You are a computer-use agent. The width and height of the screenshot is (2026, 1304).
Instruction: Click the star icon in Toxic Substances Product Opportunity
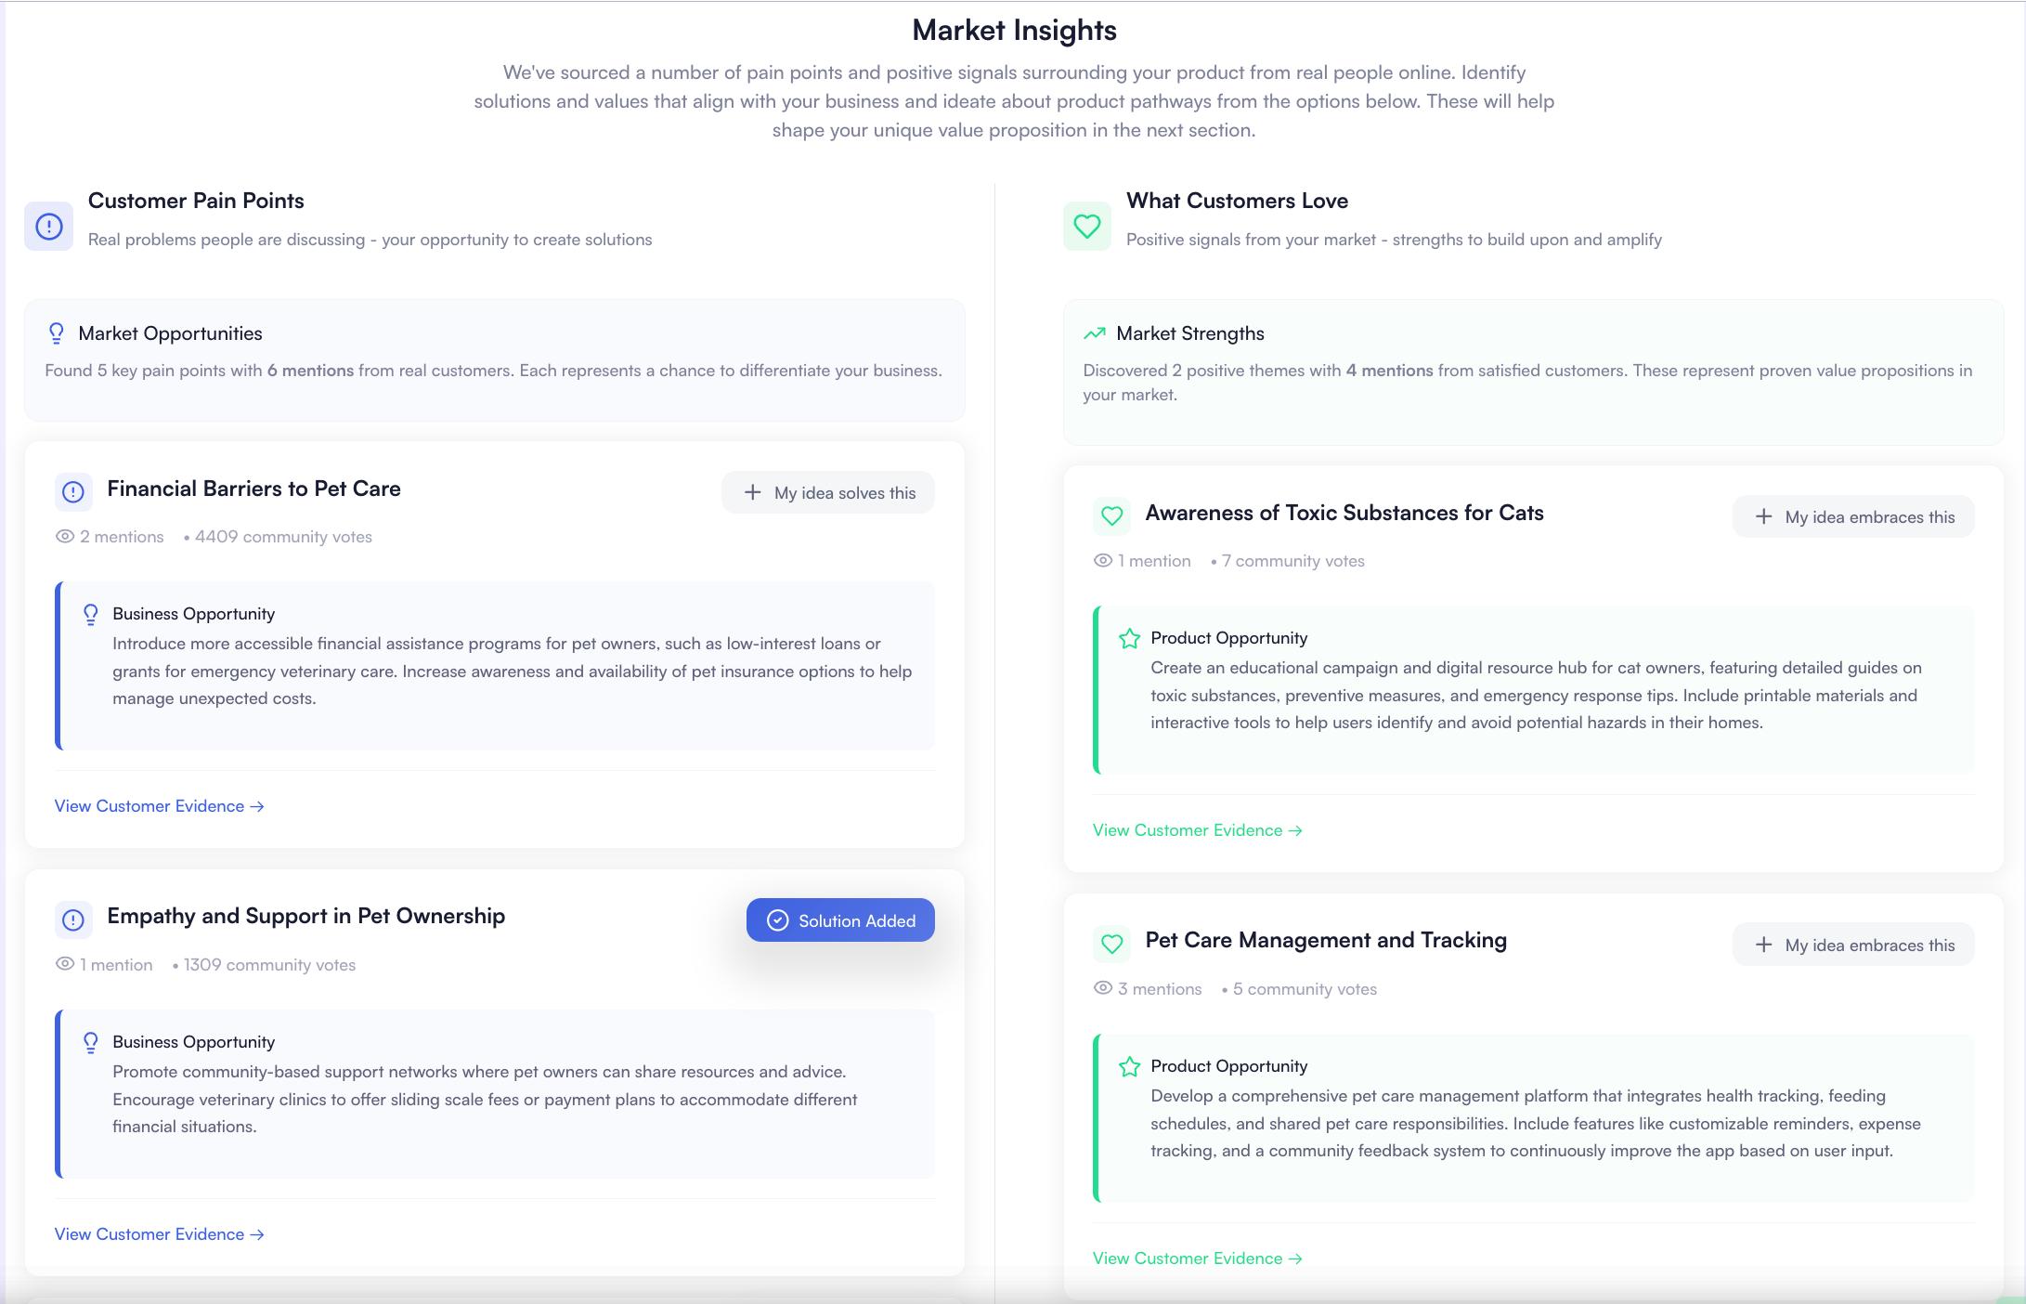(1129, 639)
